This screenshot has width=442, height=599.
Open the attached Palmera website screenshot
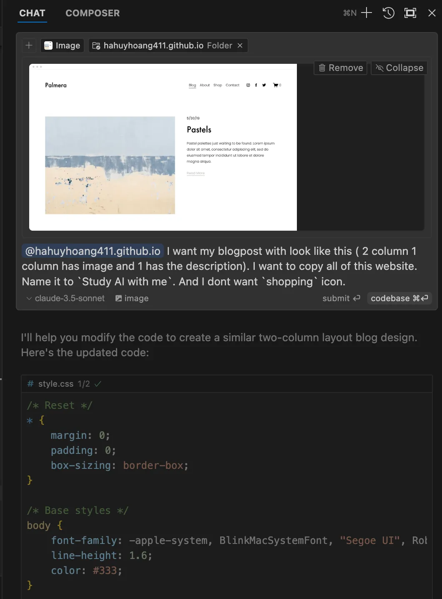[163, 147]
